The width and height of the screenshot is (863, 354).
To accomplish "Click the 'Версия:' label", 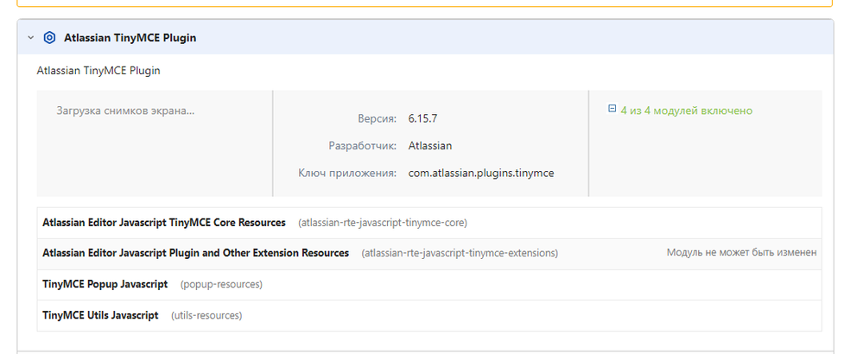I will click(x=377, y=118).
